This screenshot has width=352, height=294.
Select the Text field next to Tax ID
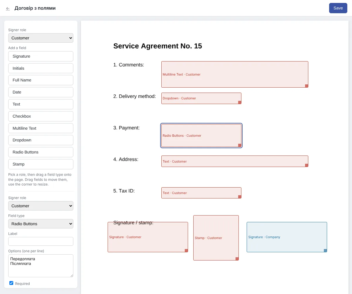click(201, 193)
